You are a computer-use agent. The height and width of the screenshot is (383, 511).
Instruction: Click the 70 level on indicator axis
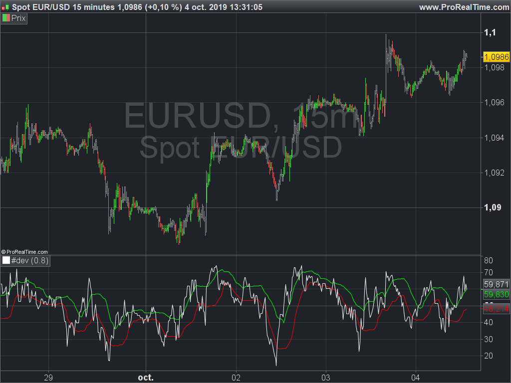[x=489, y=273]
